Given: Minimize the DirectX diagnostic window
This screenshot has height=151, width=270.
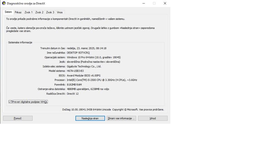Looking at the screenshot, I should 144,3.
